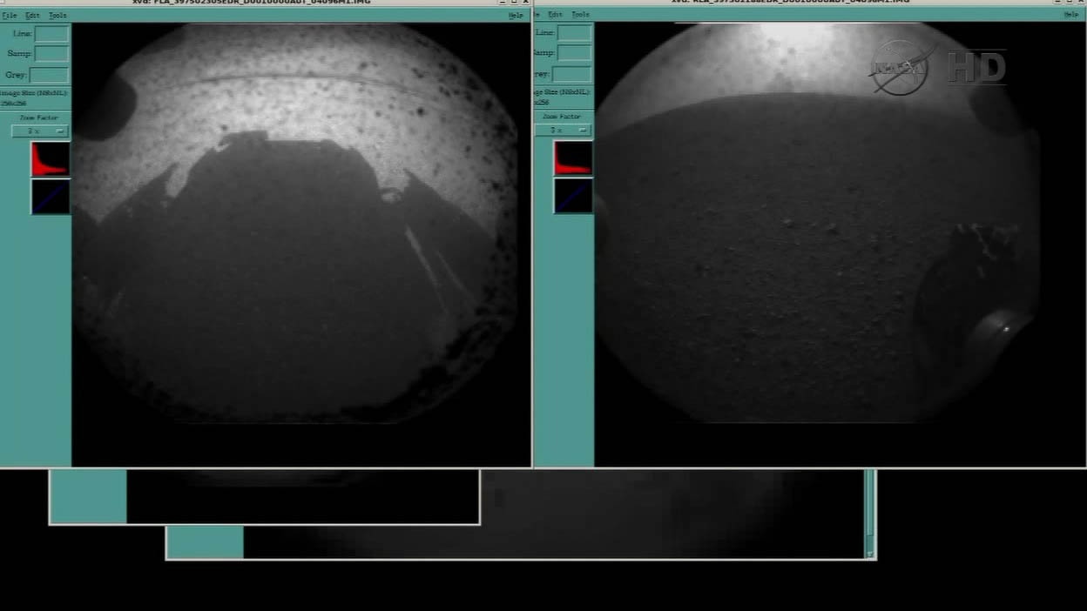Click Samp value field in right window
Viewport: 1087px width, 611px height.
click(574, 53)
